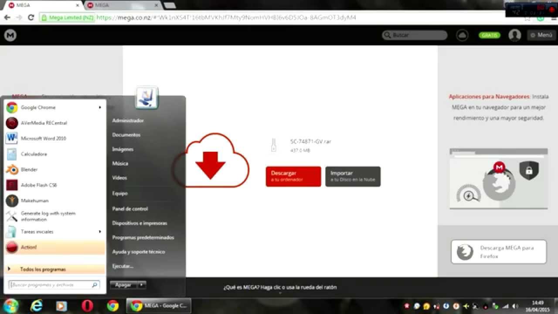Click the big red cloud download icon
This screenshot has height=314, width=558.
point(211,160)
